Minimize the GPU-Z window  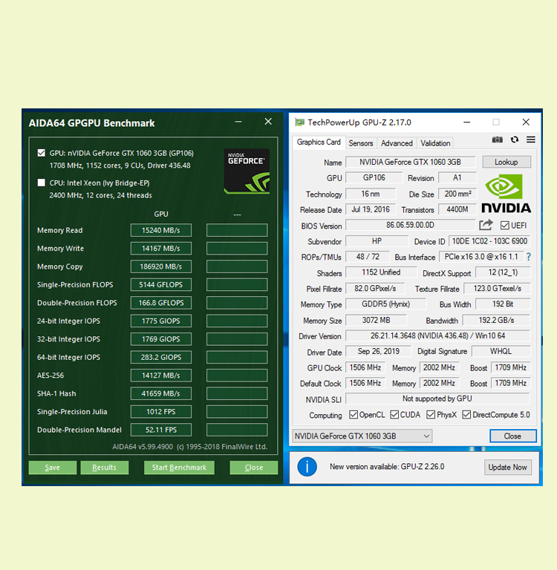pyautogui.click(x=467, y=122)
